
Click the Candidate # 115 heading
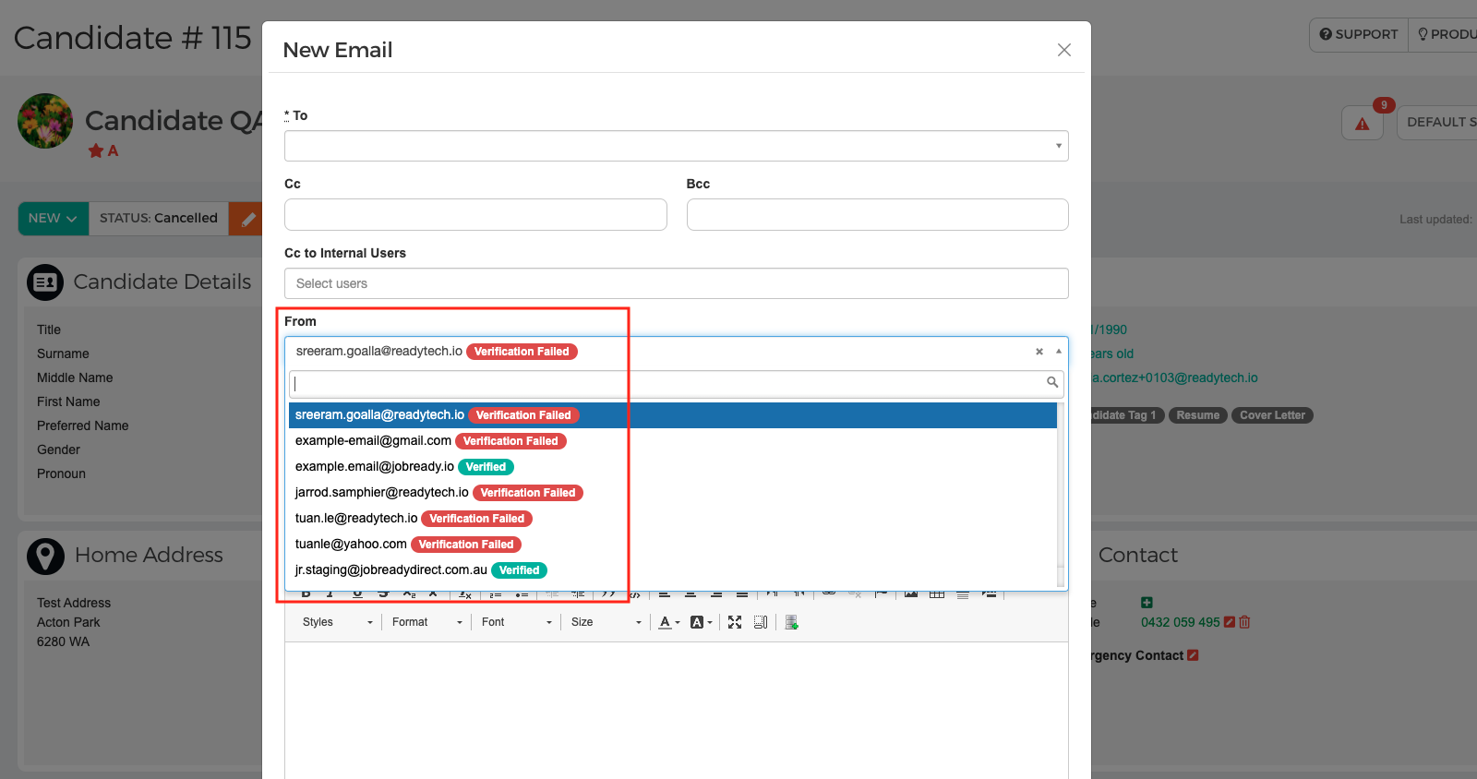tap(132, 38)
